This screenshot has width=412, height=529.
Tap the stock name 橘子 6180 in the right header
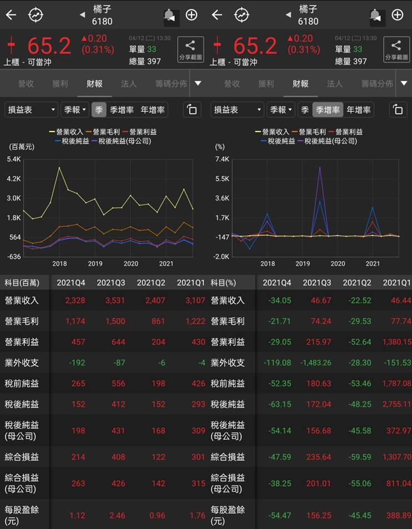308,15
